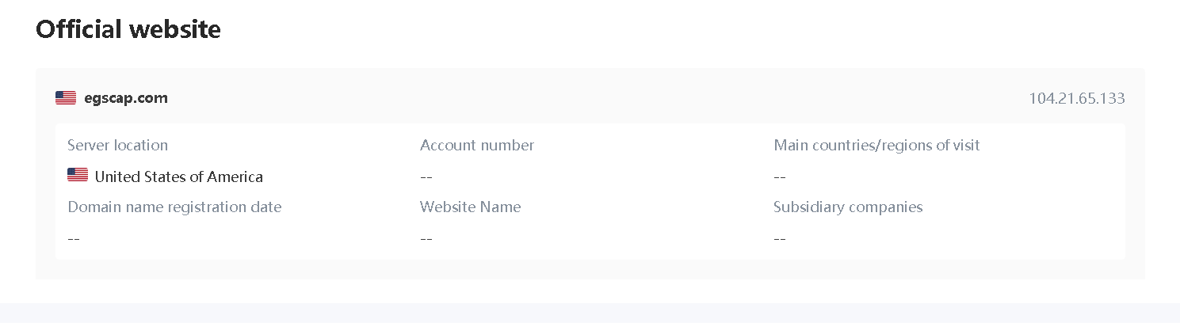Image resolution: width=1180 pixels, height=334 pixels.
Task: Click the Server location label
Action: coord(117,145)
